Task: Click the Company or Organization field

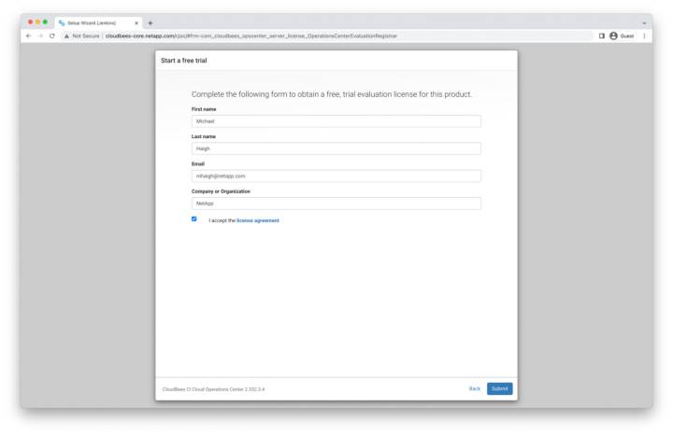Action: [x=336, y=203]
